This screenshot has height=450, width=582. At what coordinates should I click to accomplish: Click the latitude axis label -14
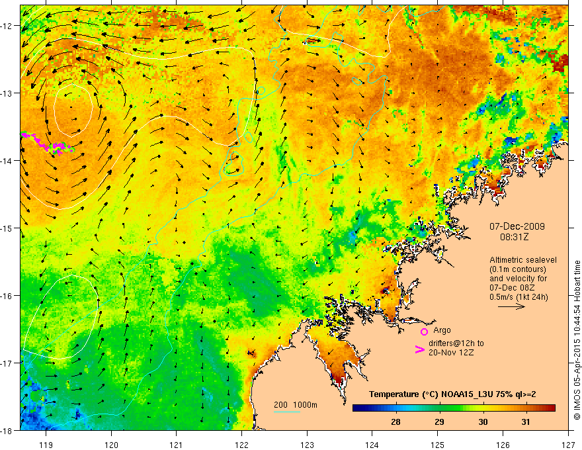pos(7,161)
